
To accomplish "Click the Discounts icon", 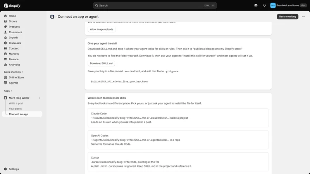I will tap(5, 43).
